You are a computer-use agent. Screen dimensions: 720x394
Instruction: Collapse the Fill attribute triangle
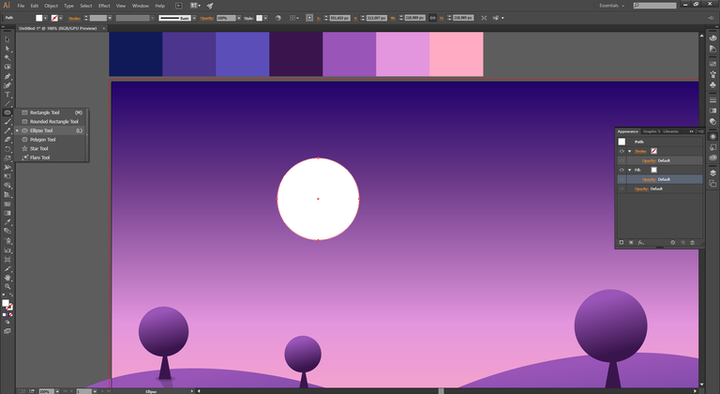pyautogui.click(x=630, y=170)
